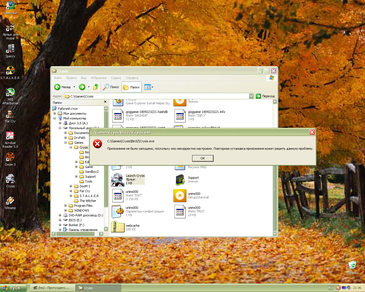The image size is (365, 292).
Task: Click the monitor tray icon showing 60
Action: (344, 288)
